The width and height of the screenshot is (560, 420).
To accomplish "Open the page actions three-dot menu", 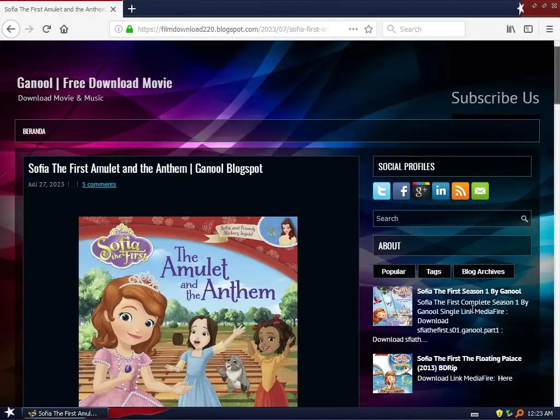I will coord(353,29).
